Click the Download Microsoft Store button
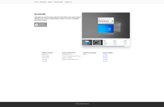 point(40,25)
